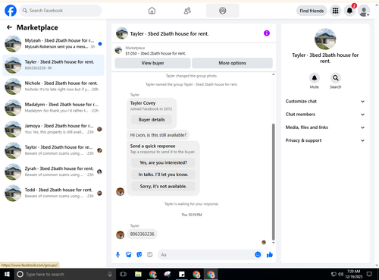Choose a GIF icon in composer
The height and width of the screenshot is (280, 379).
(x=150, y=255)
